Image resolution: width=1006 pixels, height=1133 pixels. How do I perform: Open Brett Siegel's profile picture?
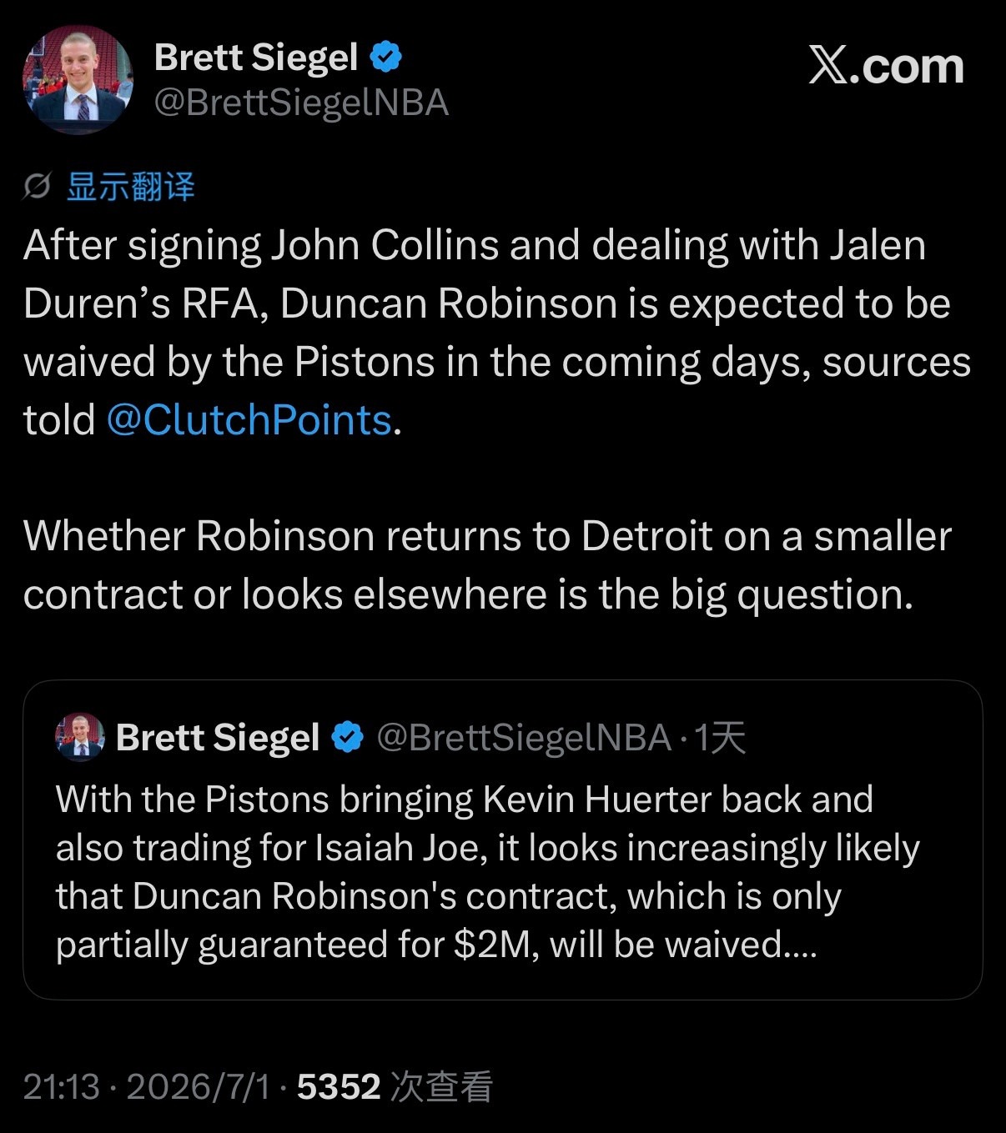click(78, 80)
